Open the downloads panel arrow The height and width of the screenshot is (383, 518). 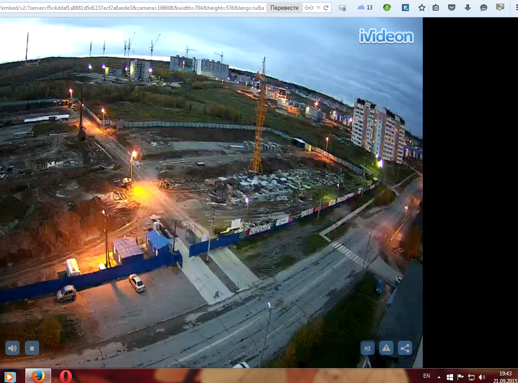(467, 8)
